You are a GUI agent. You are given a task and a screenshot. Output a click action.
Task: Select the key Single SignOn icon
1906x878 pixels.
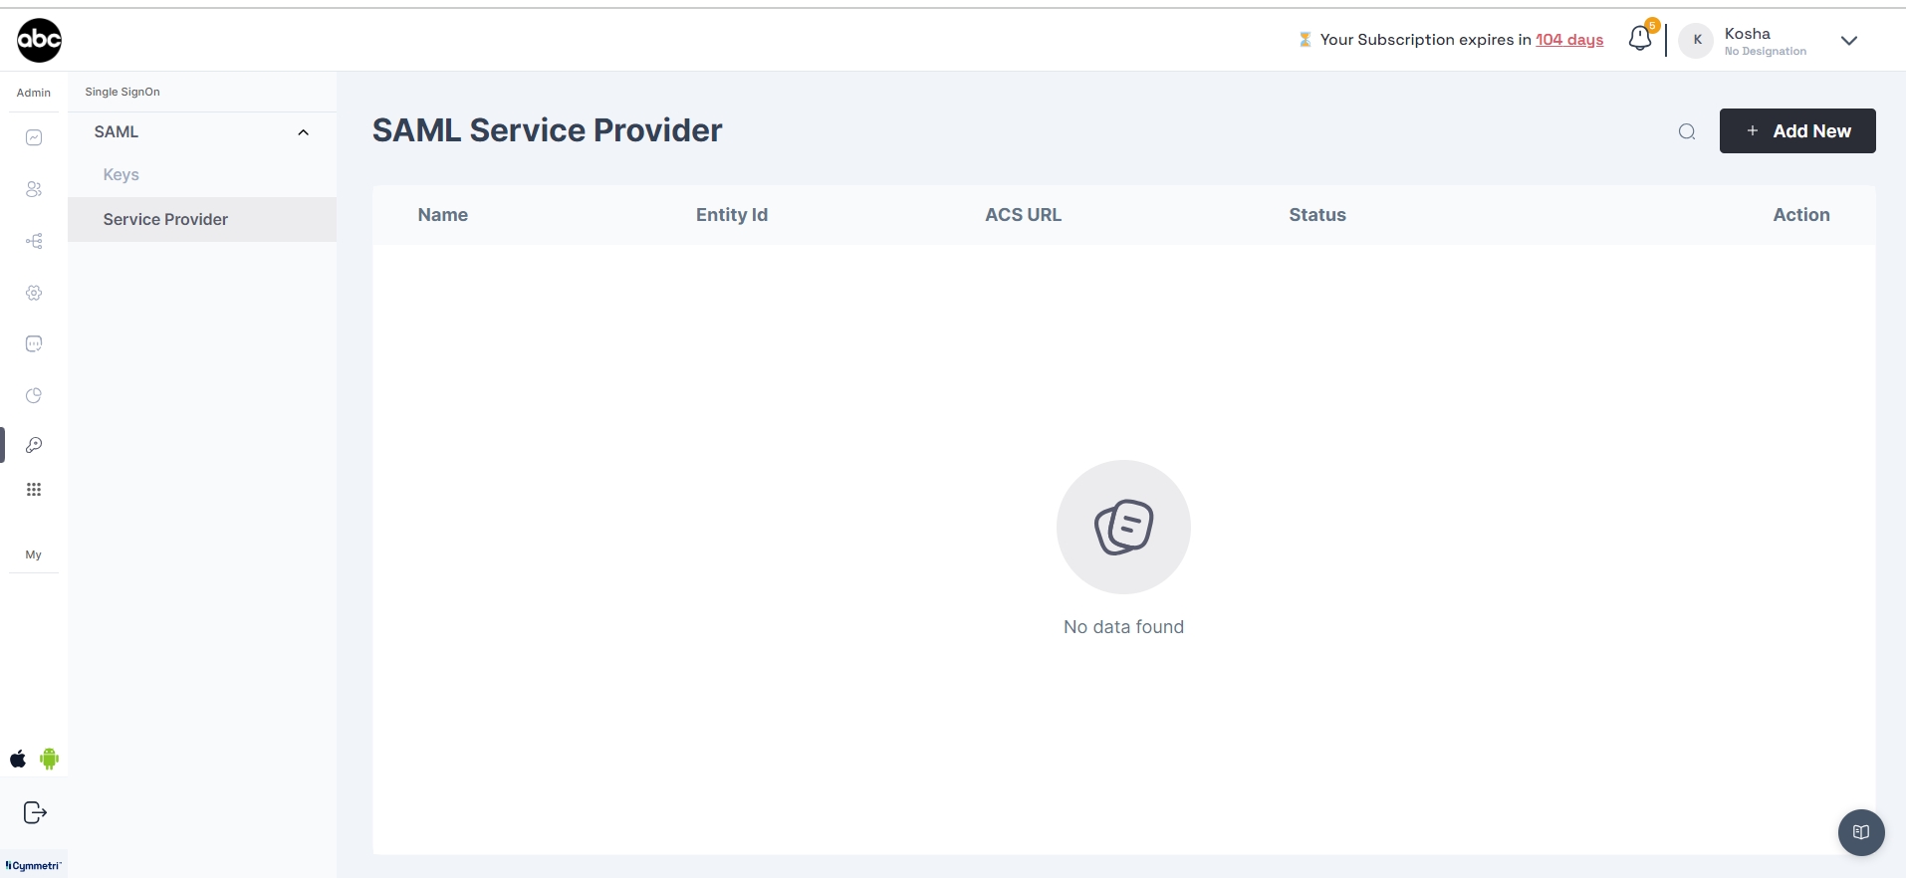[34, 445]
